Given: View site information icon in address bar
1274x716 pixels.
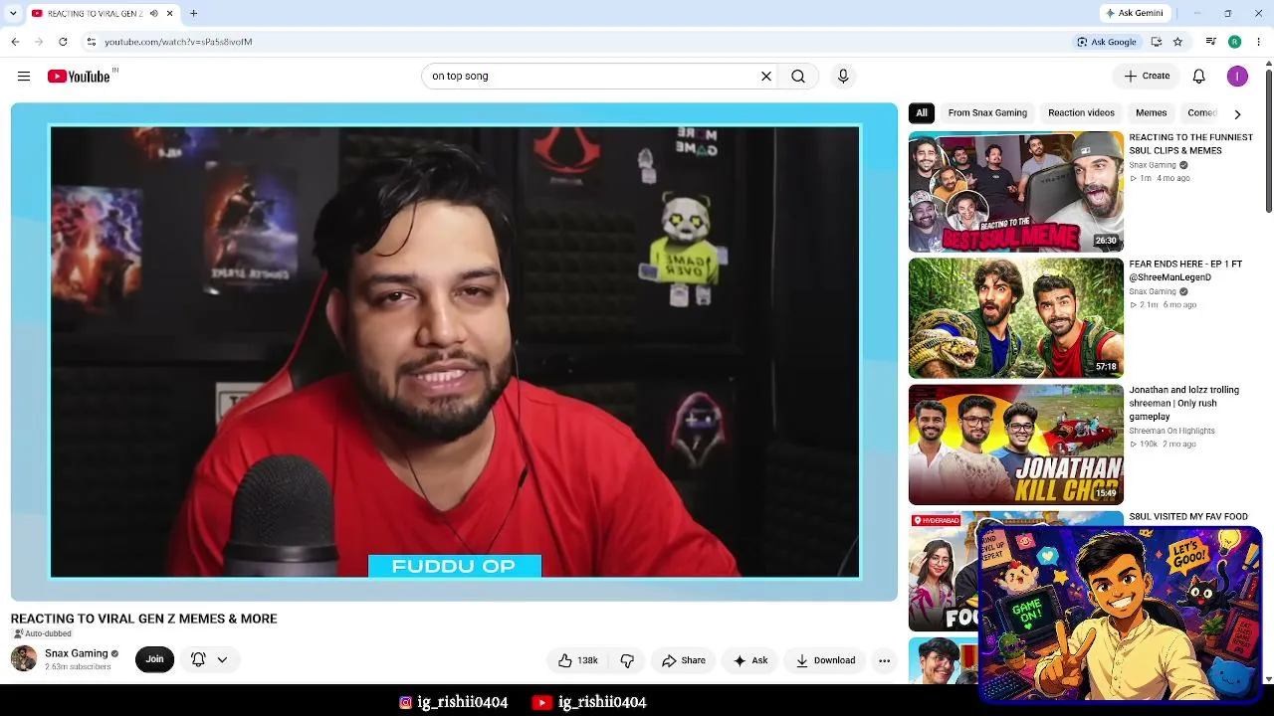Looking at the screenshot, I should point(91,42).
